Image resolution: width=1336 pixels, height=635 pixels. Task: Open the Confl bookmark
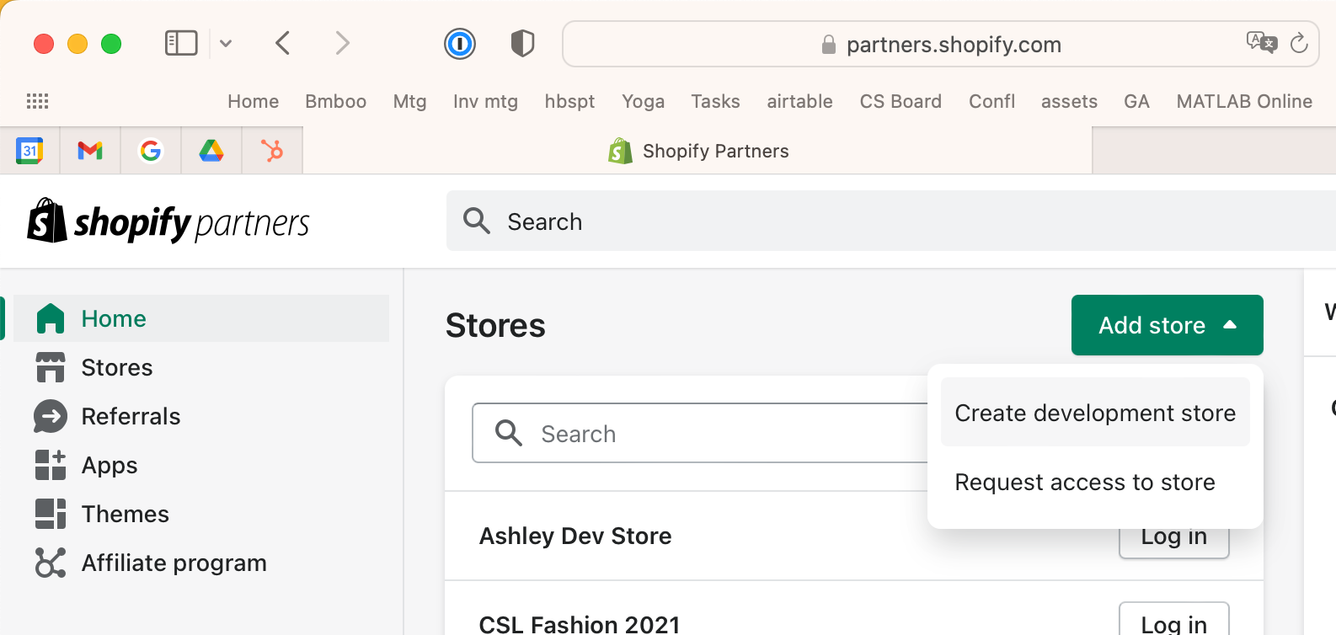coord(991,102)
